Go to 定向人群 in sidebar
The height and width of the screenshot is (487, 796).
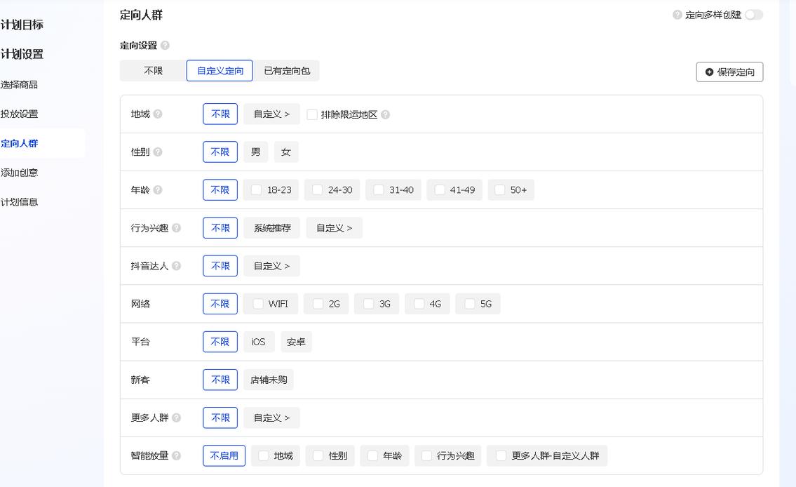click(20, 143)
